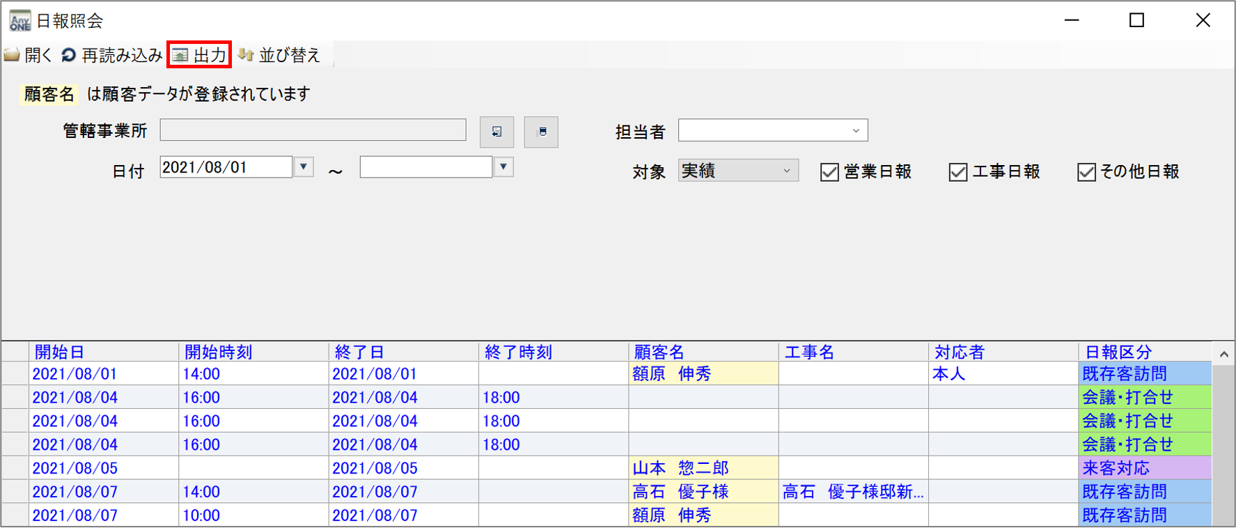Click the office select icon button

(496, 132)
